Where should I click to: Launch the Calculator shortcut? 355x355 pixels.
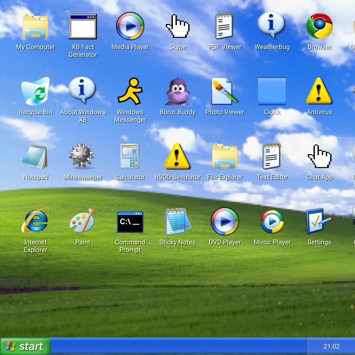130,156
